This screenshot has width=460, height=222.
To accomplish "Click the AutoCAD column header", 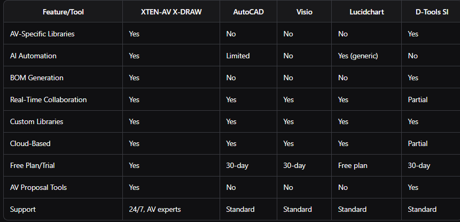I will (248, 11).
